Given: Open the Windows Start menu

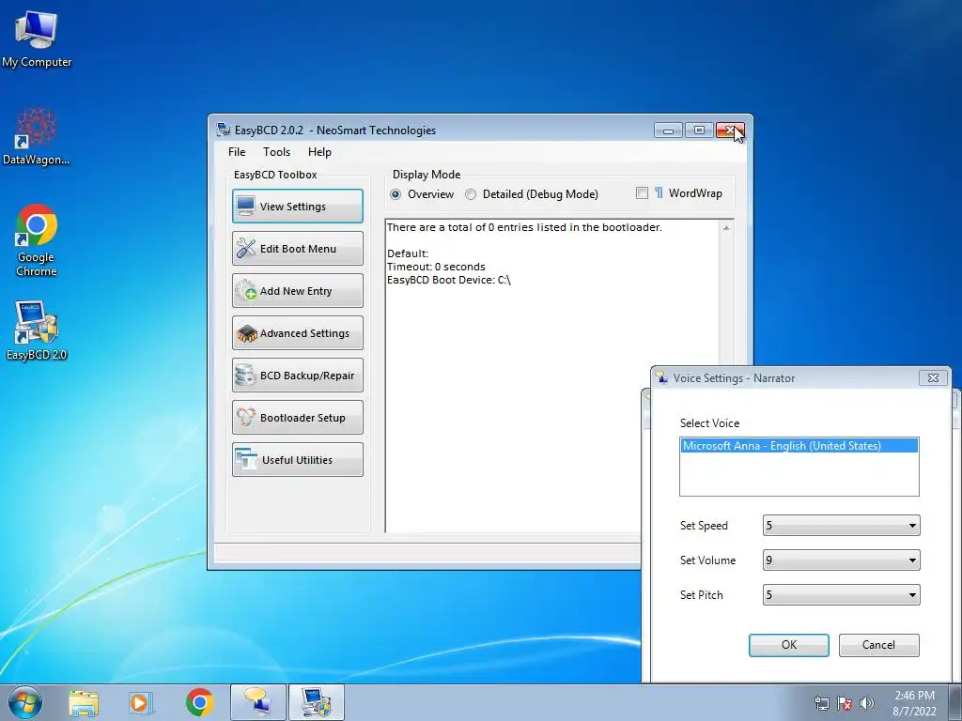Looking at the screenshot, I should tap(25, 702).
